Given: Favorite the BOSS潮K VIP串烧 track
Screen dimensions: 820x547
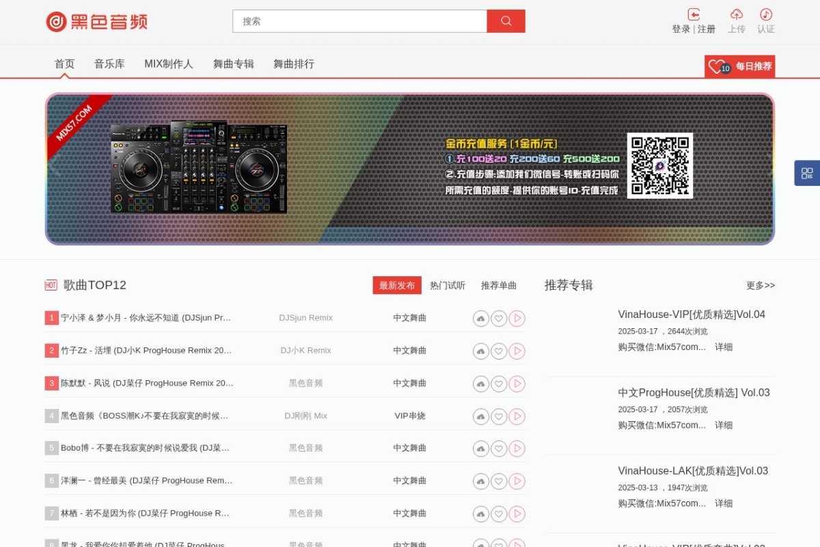Looking at the screenshot, I should (x=499, y=416).
